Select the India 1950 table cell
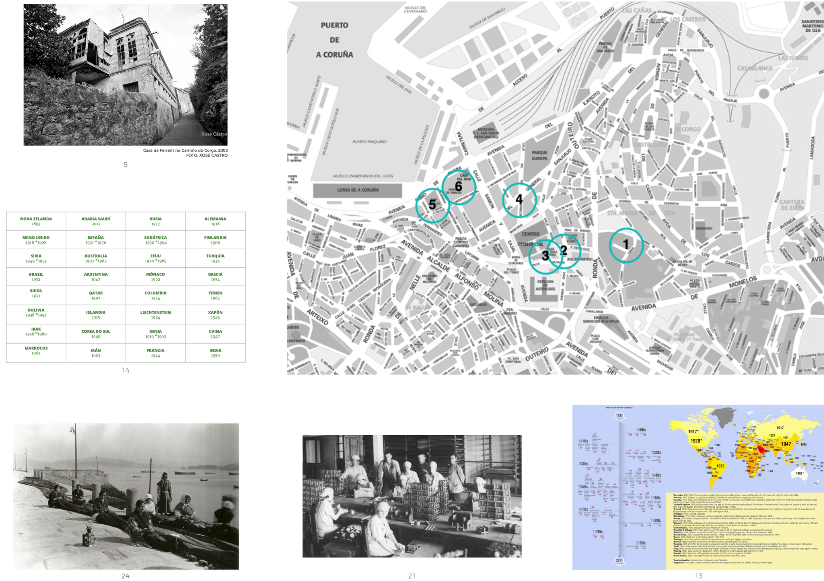The width and height of the screenshot is (824, 581). 215,353
